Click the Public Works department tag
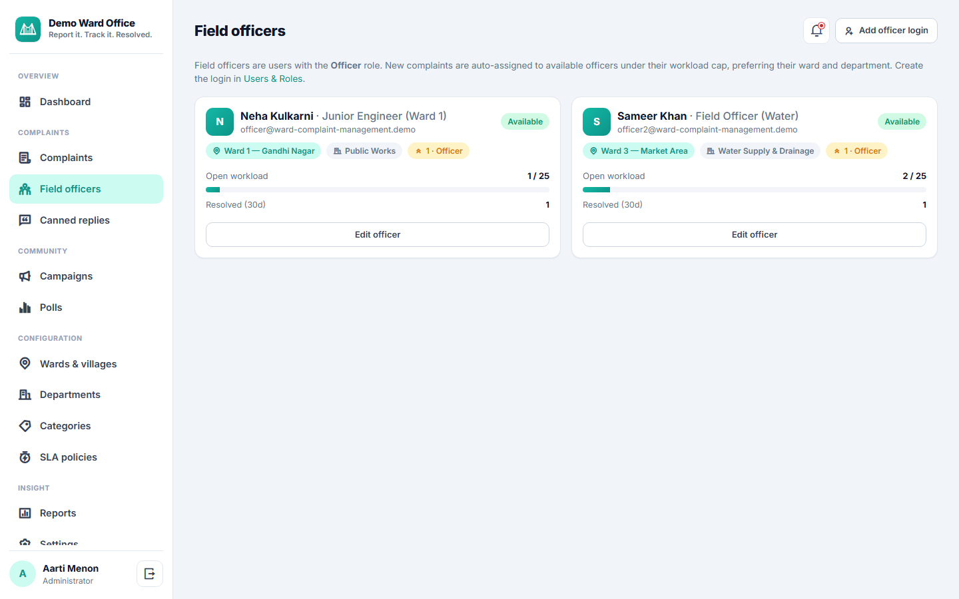The image size is (959, 599). (364, 151)
